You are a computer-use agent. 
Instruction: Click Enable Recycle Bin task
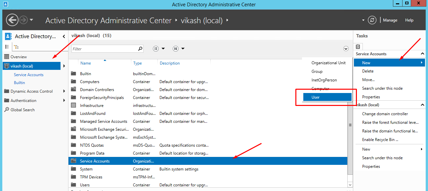coord(380,140)
